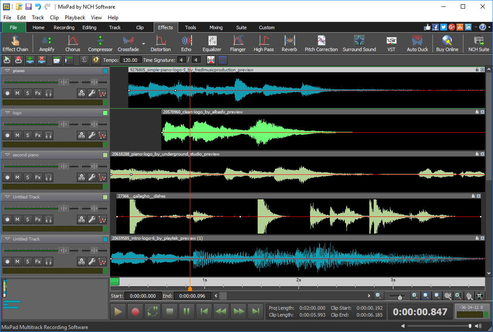Open the Equalizer effect

point(212,43)
